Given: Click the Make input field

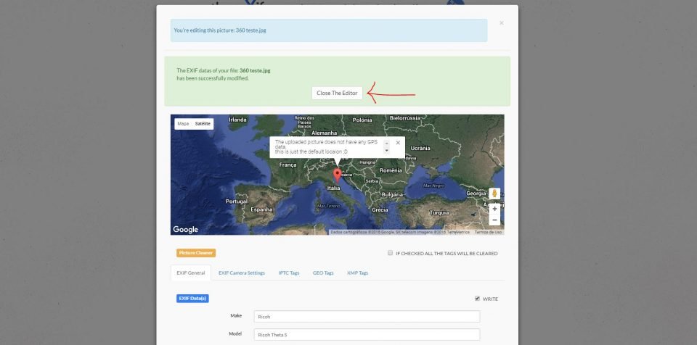Looking at the screenshot, I should coord(367,317).
